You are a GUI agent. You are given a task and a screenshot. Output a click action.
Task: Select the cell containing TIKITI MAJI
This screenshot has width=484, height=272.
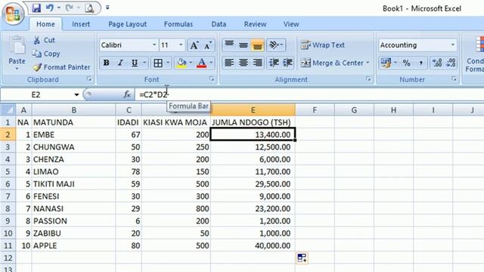[x=73, y=184]
